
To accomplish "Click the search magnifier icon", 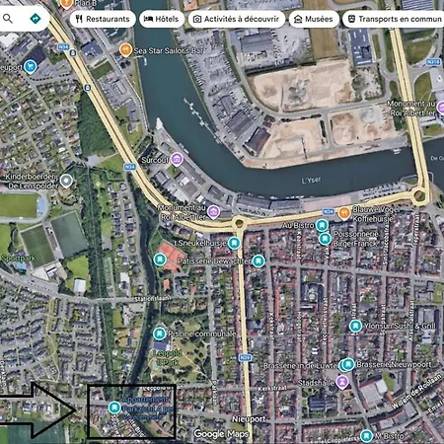I will (8, 19).
